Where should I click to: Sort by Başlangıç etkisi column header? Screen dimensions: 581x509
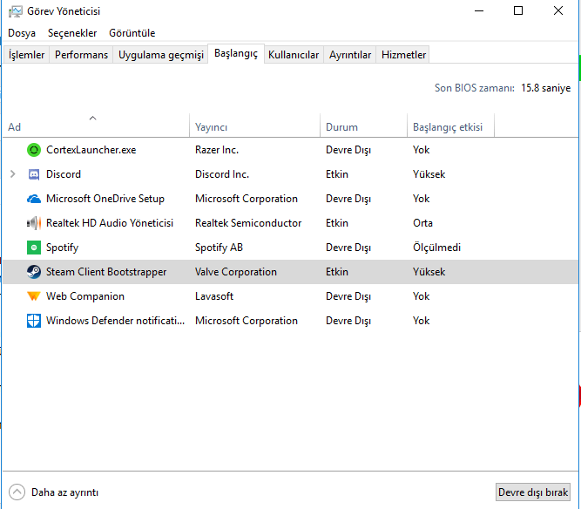[446, 127]
